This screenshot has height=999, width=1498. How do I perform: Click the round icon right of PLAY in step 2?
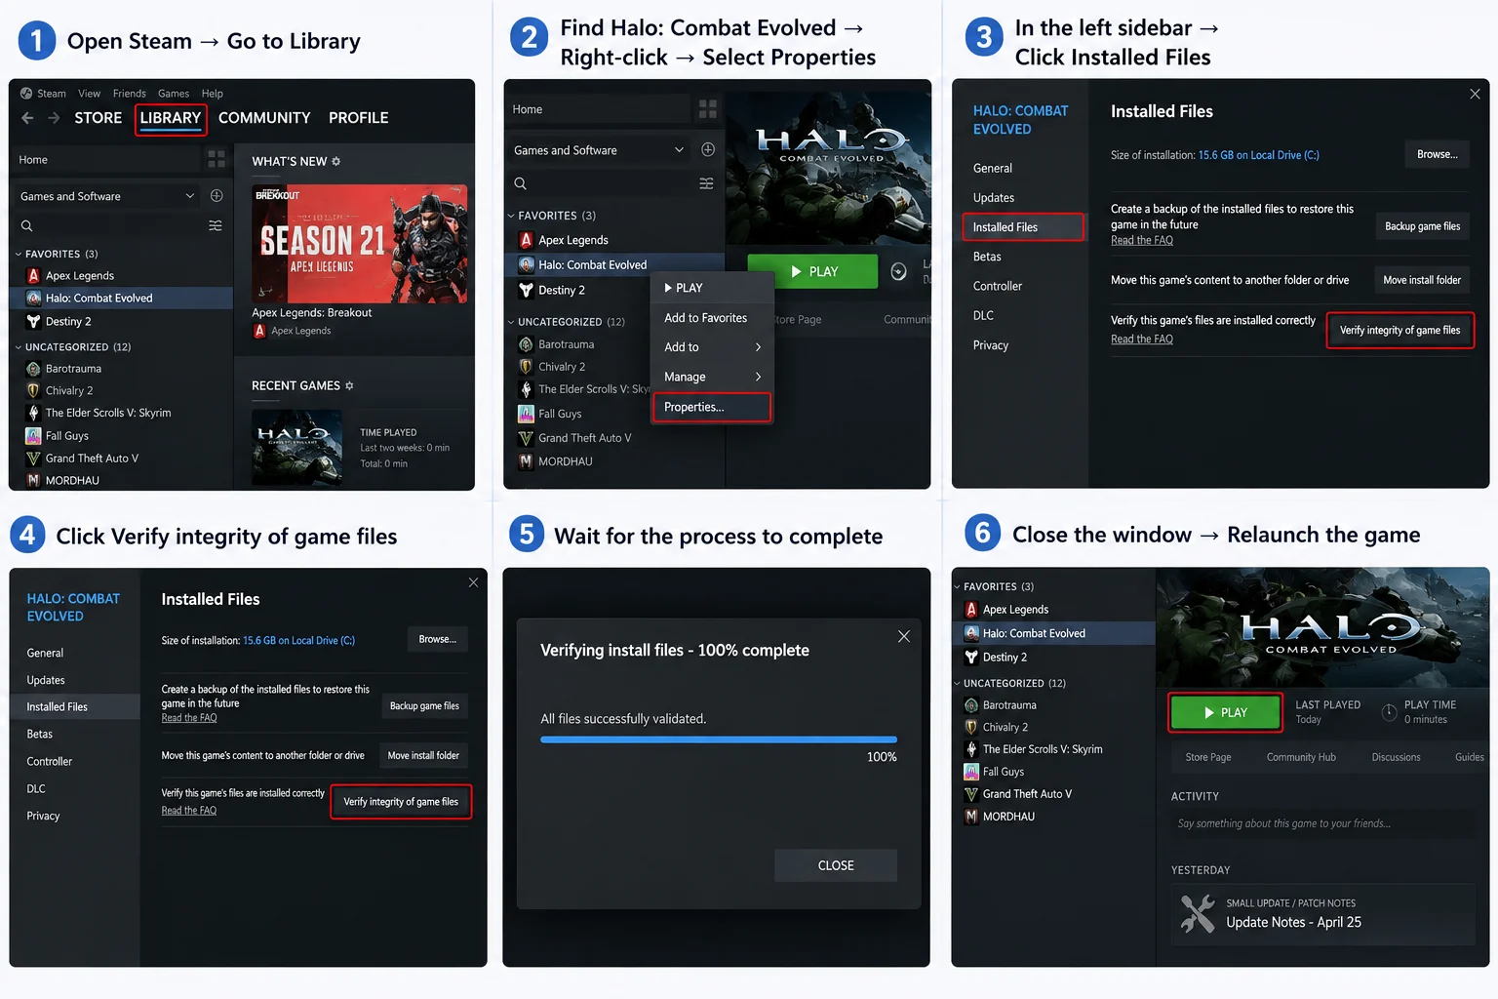pos(899,271)
